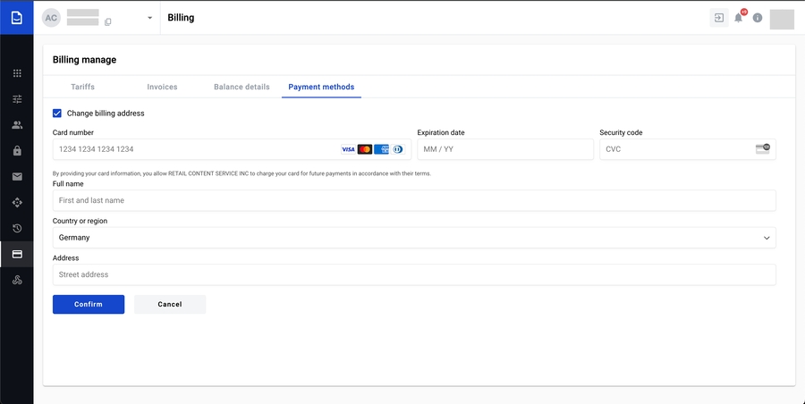Switch to the Tariffs tab

[82, 87]
